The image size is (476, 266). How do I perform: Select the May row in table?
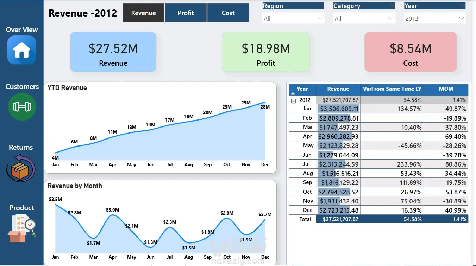coord(379,145)
